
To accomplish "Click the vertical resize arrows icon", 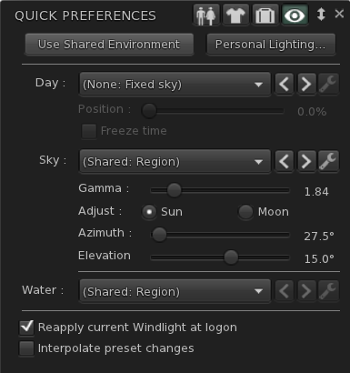I will (321, 15).
